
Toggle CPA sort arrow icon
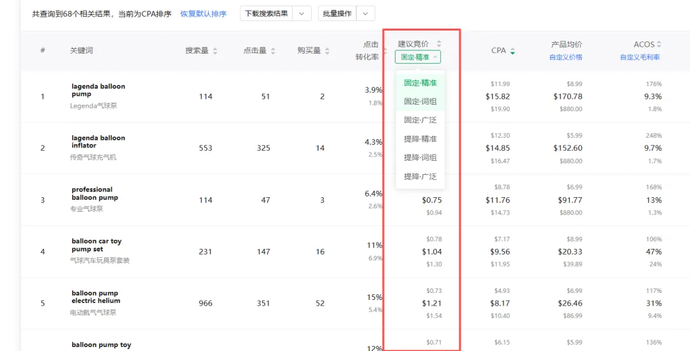(512, 51)
